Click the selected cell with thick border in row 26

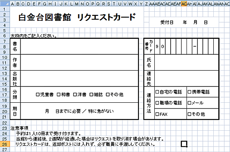pos(184,144)
